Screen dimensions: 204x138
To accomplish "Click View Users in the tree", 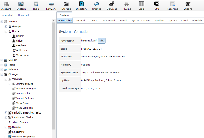I will (x=23, y=55).
